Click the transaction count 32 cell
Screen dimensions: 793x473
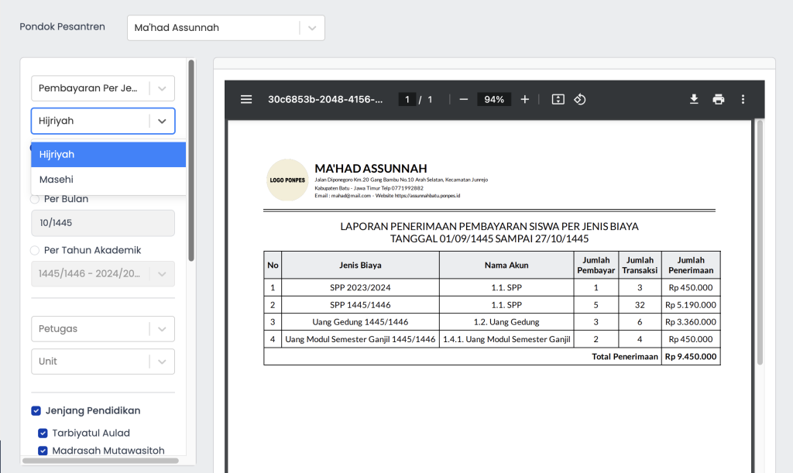point(640,305)
